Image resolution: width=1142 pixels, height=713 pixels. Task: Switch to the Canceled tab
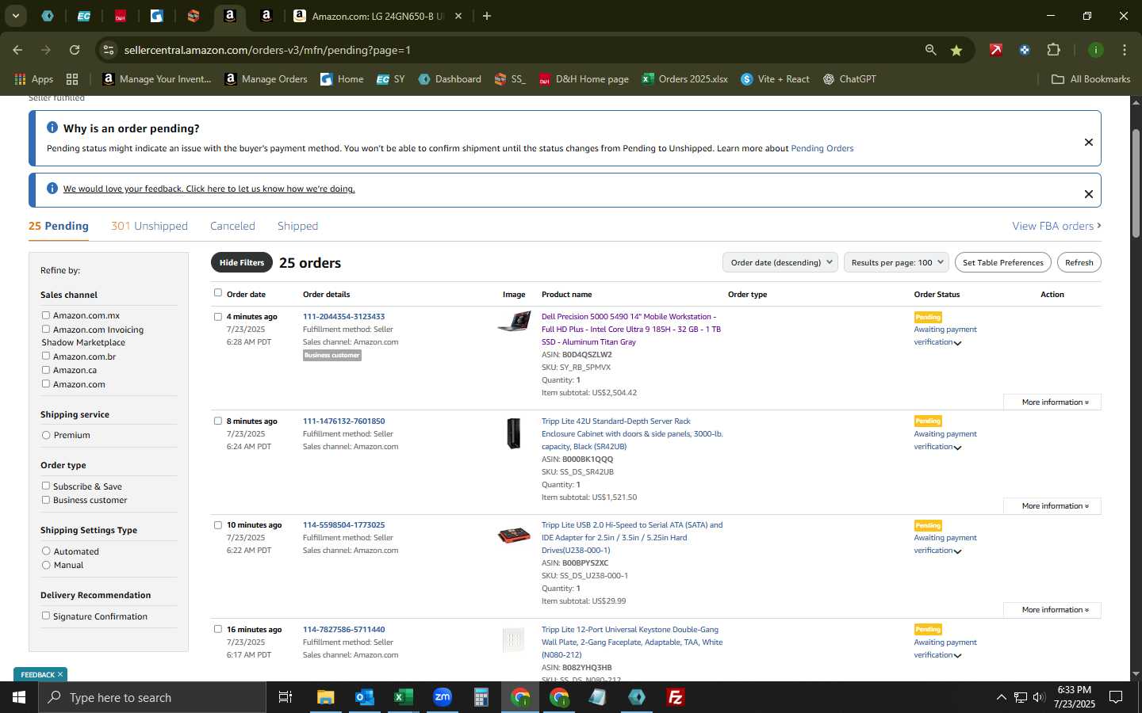tap(232, 226)
